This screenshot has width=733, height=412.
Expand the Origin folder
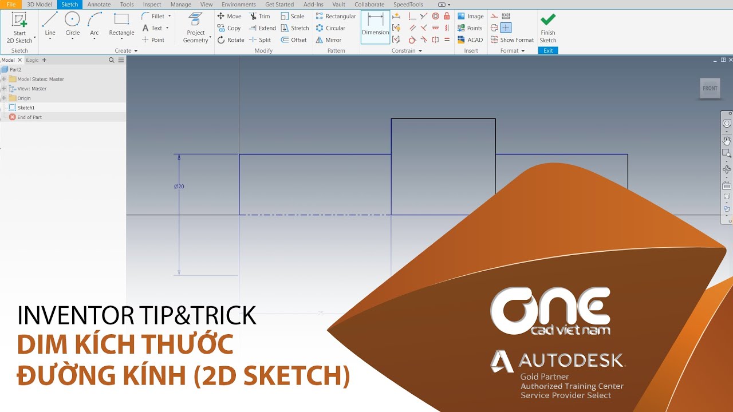point(4,98)
